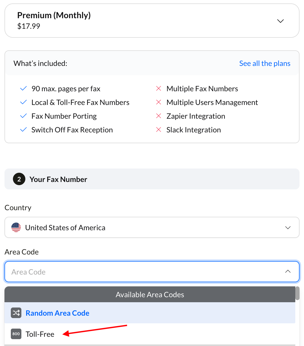Click the area code list scrollbar
Image resolution: width=304 pixels, height=346 pixels.
tap(297, 293)
